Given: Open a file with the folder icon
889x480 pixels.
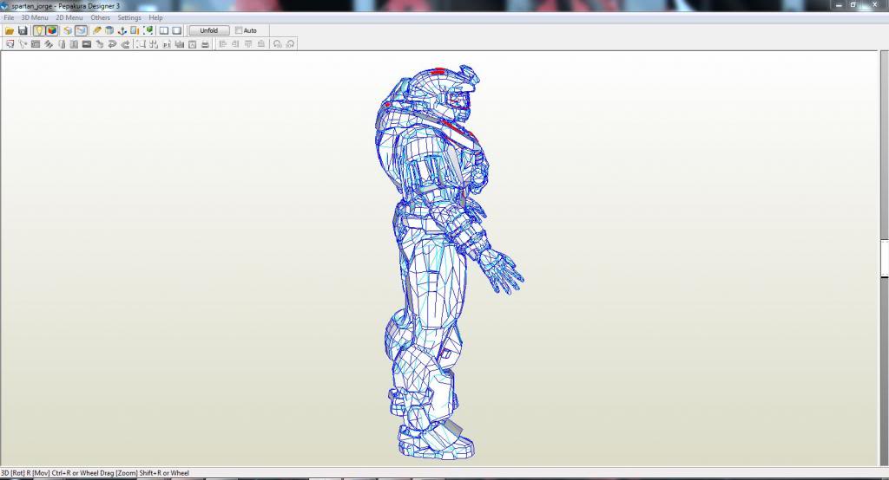Looking at the screenshot, I should coord(10,30).
